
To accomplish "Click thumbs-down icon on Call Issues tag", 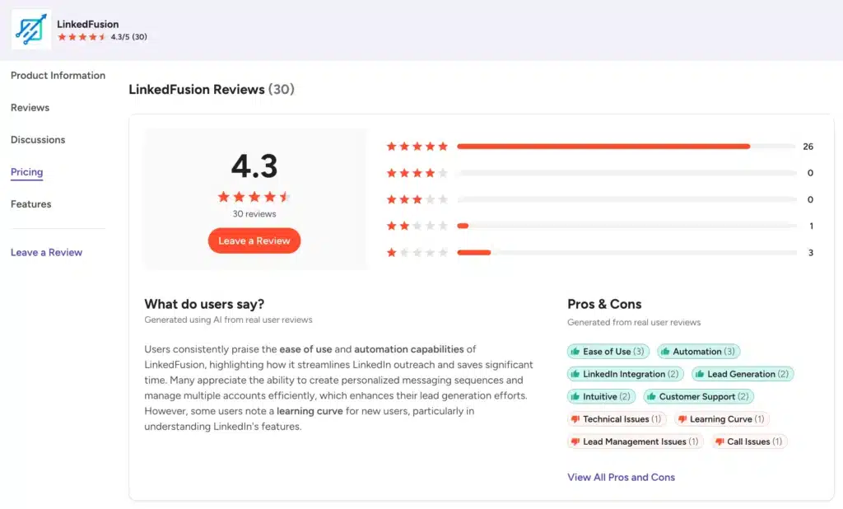I will click(720, 441).
